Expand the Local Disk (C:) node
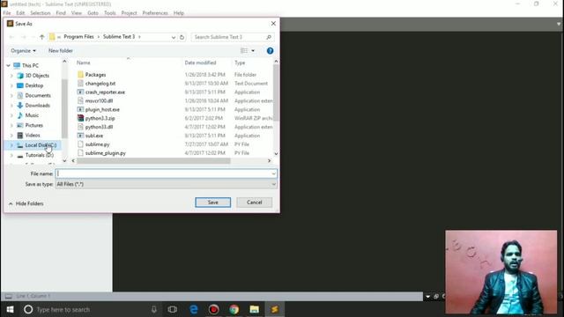The height and width of the screenshot is (317, 564). coord(11,145)
